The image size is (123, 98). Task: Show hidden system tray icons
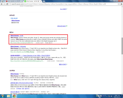click(107, 96)
